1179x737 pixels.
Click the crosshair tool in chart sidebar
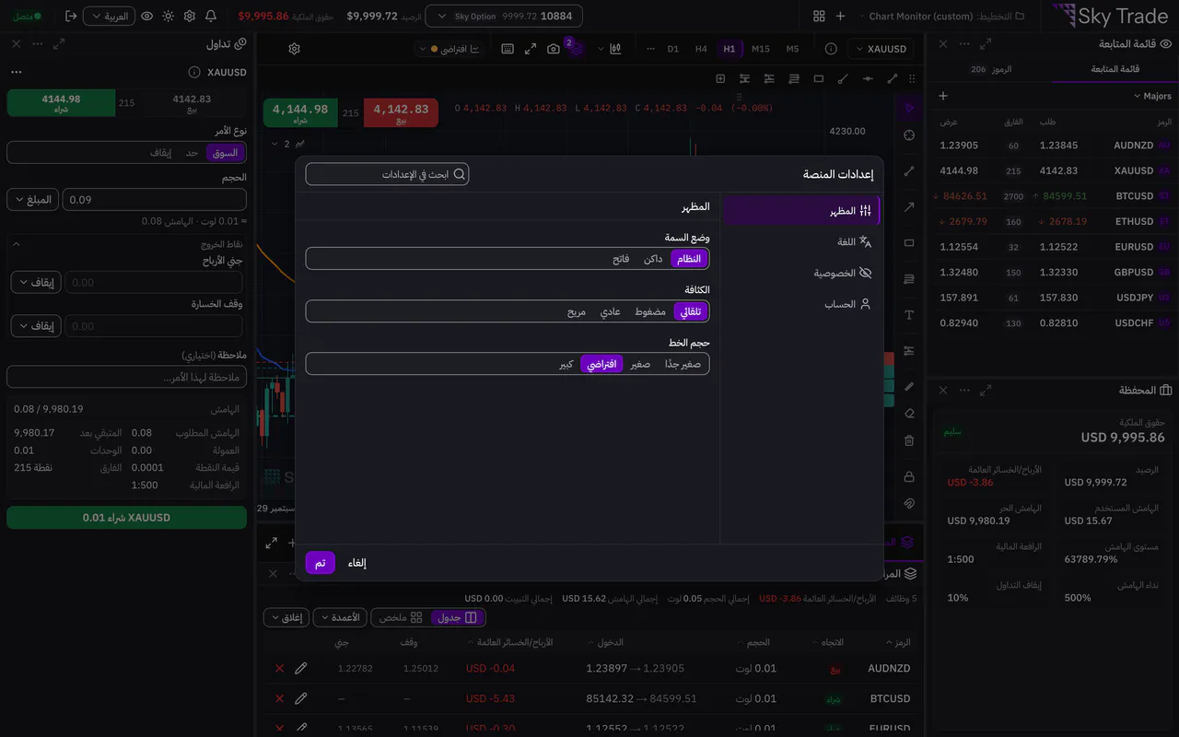pos(909,135)
